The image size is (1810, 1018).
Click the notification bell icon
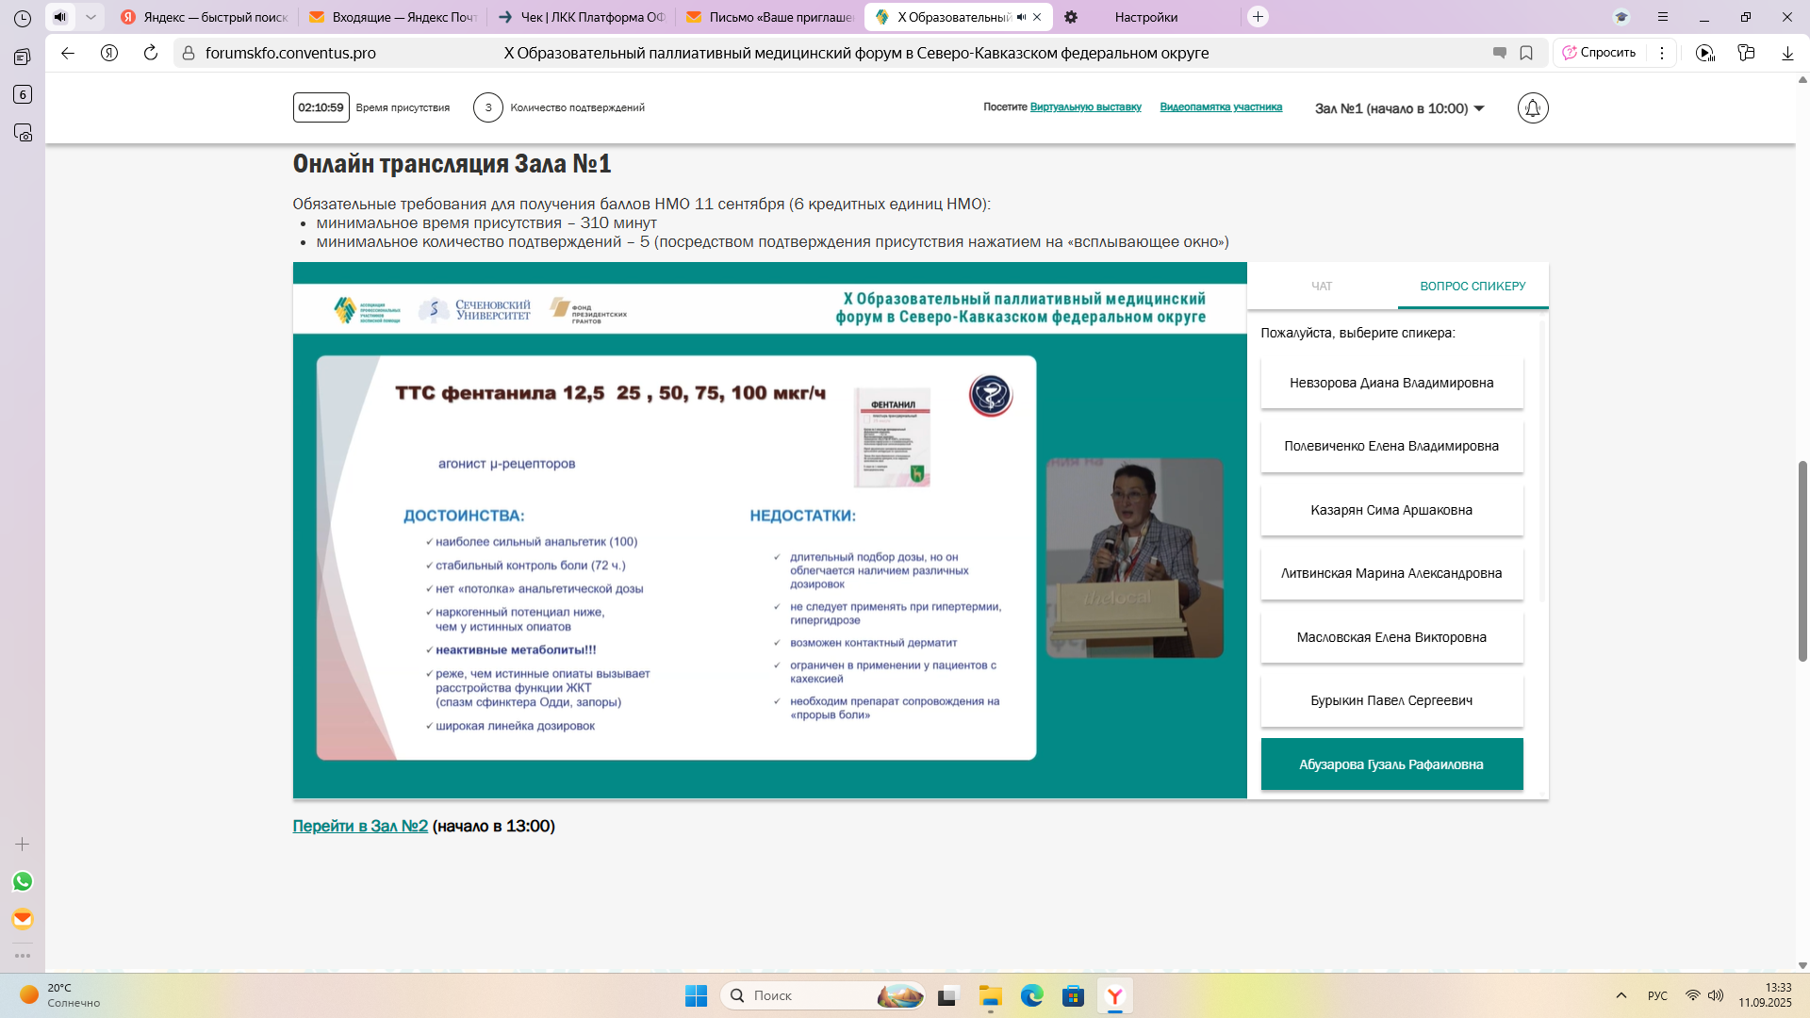[x=1533, y=108]
